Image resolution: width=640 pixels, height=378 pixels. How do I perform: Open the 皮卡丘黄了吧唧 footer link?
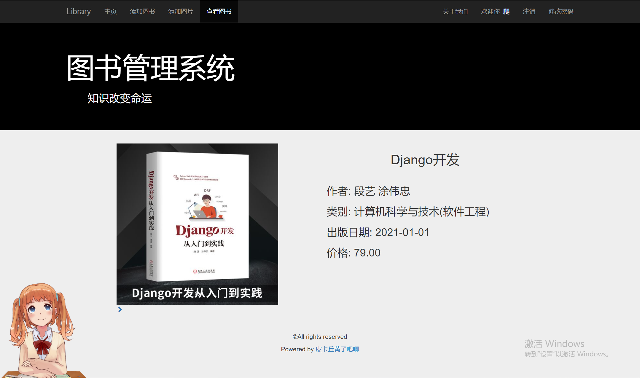[x=337, y=349]
